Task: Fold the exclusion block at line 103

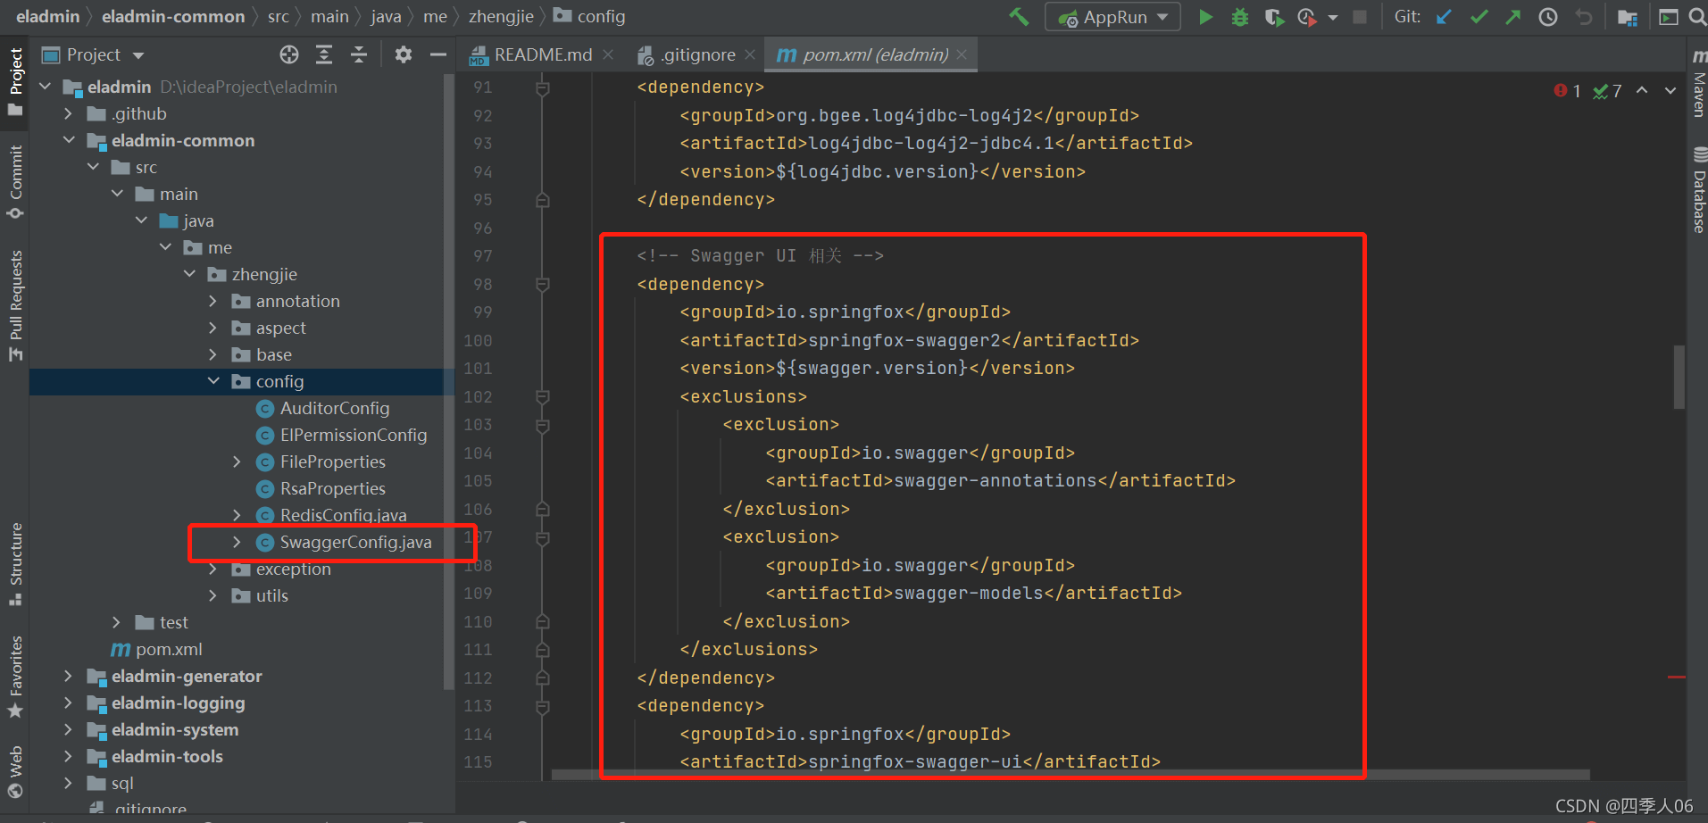Action: 542,425
